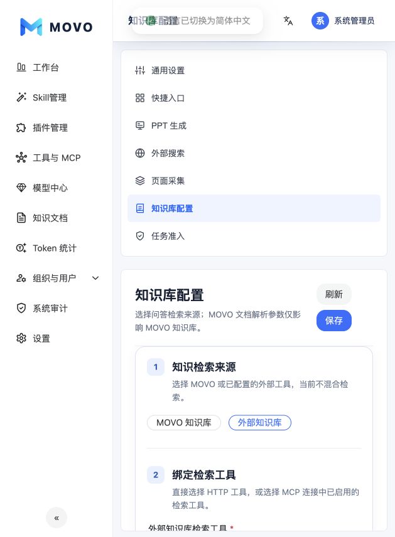The width and height of the screenshot is (395, 537).
Task: Click the 知识库配置 list icon
Action: 140,208
